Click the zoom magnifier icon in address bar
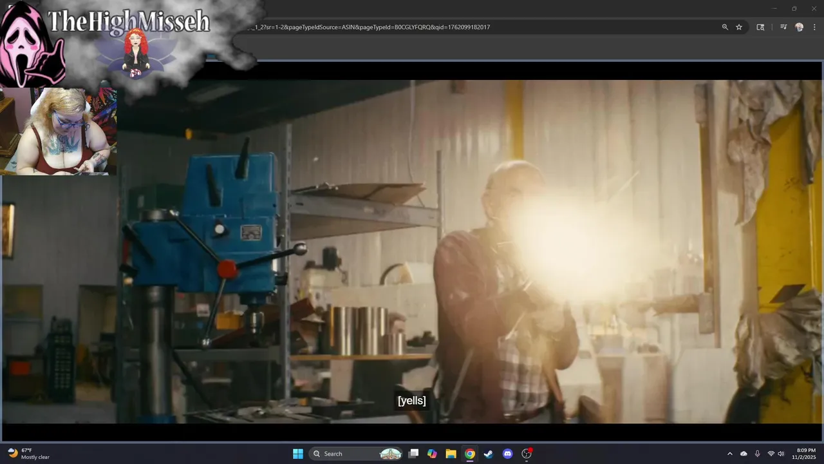Viewport: 824px width, 464px height. (x=725, y=27)
